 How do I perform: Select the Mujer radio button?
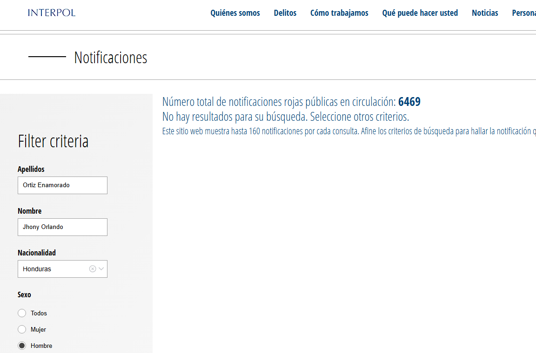tap(22, 329)
